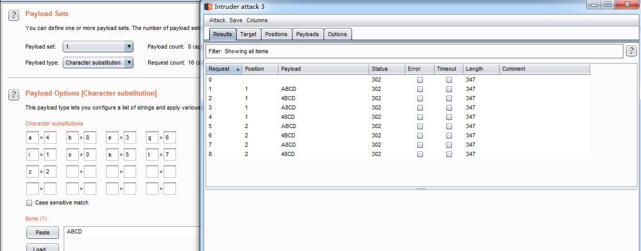Edit the 'i' substitution source field
641x251 pixels.
33,154
